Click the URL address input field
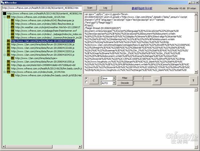 coord(42,8)
